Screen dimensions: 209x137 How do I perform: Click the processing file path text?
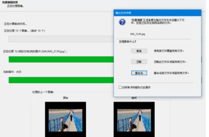[x=35, y=51]
